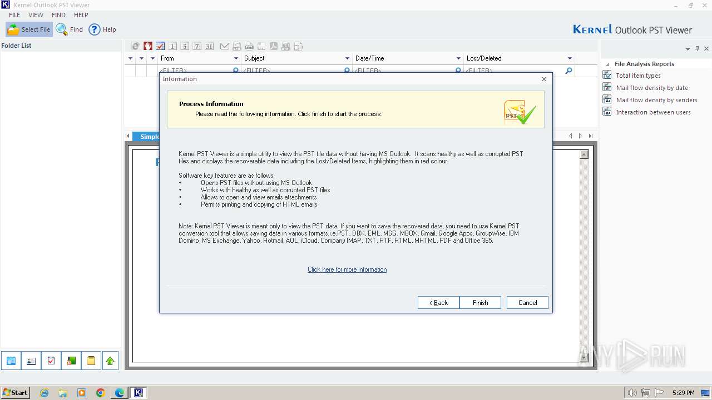Click Finish to start the process
712x400 pixels.
[480, 303]
